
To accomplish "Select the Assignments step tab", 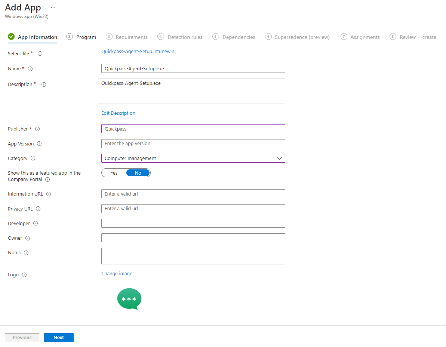I will (360, 37).
